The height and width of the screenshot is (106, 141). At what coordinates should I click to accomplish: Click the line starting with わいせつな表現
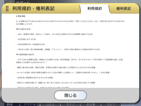(63, 73)
